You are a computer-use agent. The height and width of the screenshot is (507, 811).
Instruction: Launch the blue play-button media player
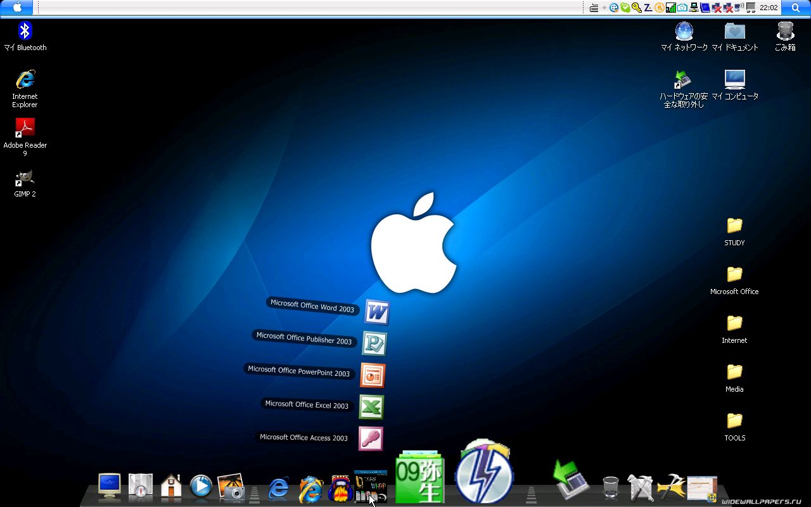pyautogui.click(x=201, y=487)
